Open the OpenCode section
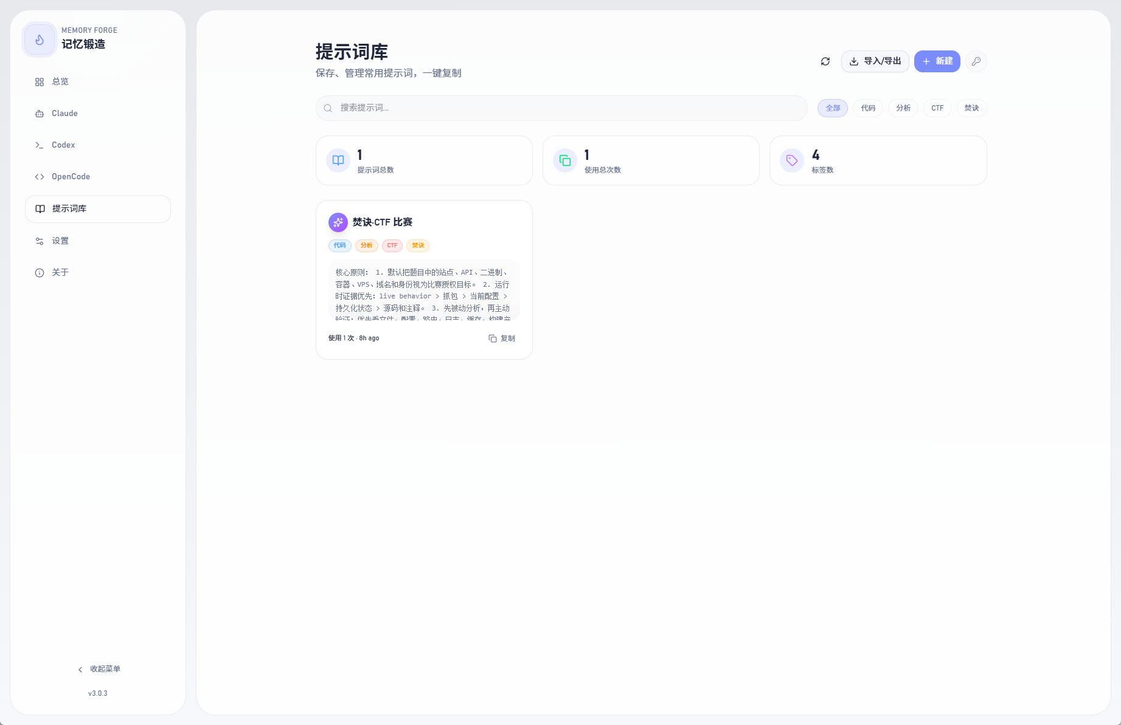This screenshot has width=1121, height=725. [x=98, y=176]
